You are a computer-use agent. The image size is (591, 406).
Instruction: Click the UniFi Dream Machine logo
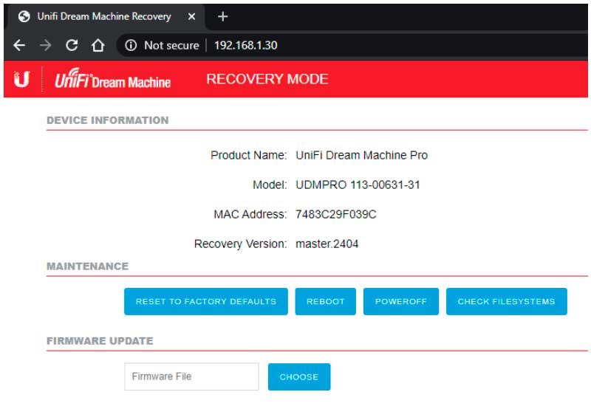[113, 79]
